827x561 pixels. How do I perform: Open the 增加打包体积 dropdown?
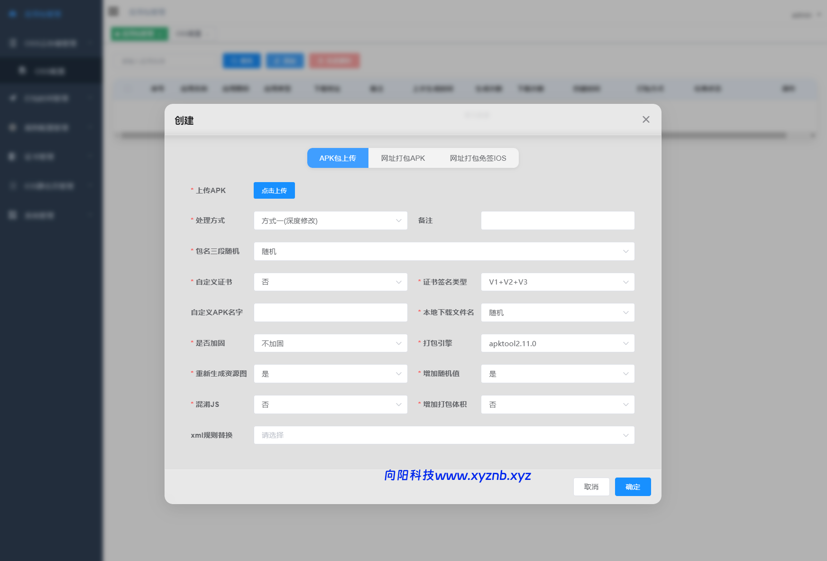point(557,405)
